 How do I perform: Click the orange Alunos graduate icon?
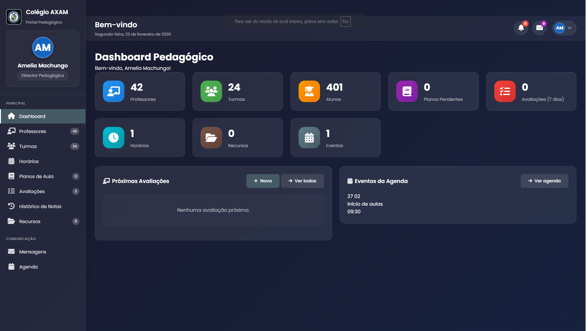309,91
